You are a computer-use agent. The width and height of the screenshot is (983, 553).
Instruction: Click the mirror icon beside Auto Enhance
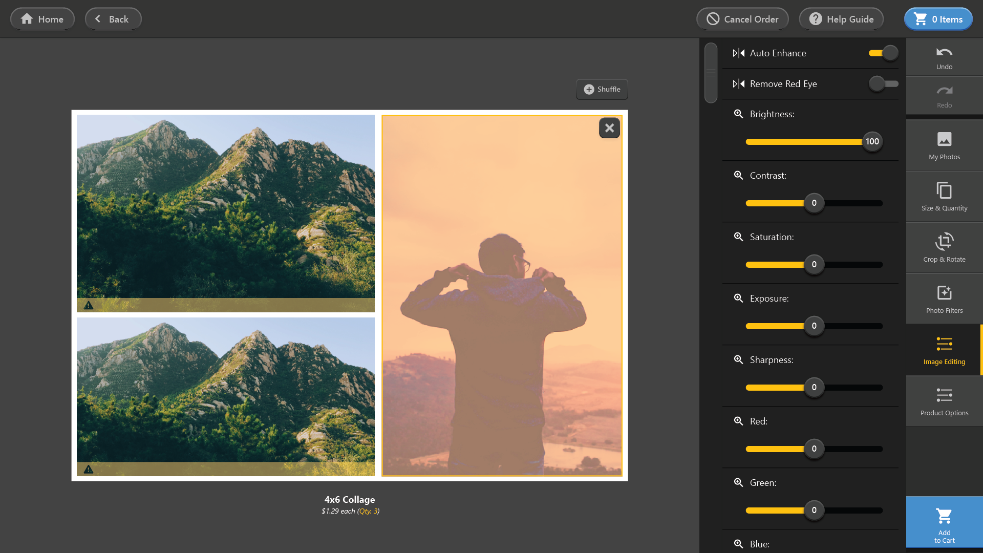coord(738,53)
